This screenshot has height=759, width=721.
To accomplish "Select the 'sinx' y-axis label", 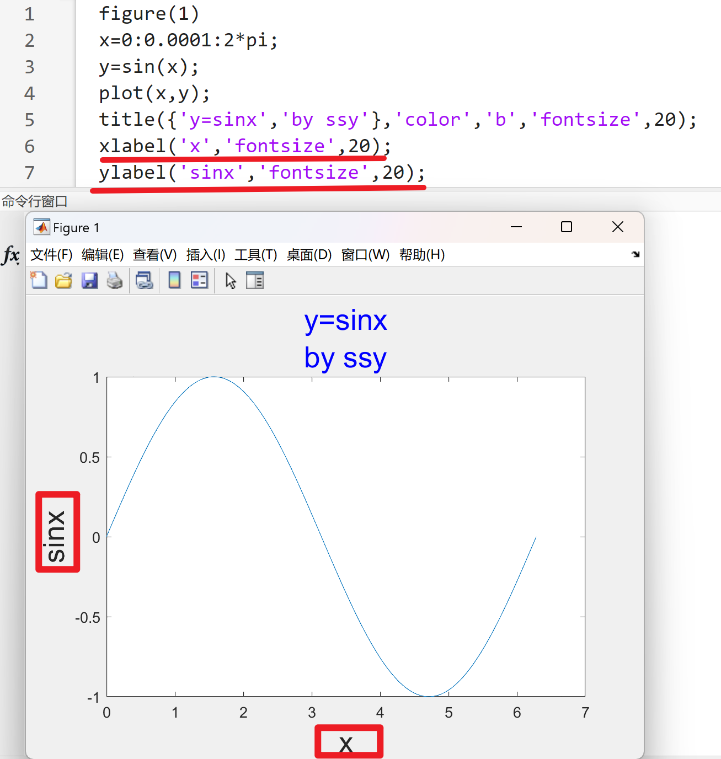I will (56, 536).
